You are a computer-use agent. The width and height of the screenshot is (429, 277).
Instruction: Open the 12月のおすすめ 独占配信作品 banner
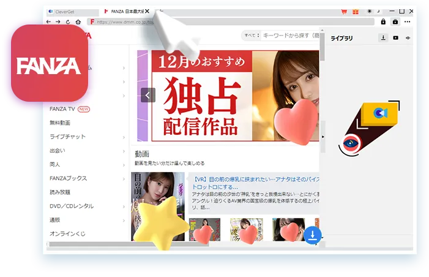[x=235, y=96]
